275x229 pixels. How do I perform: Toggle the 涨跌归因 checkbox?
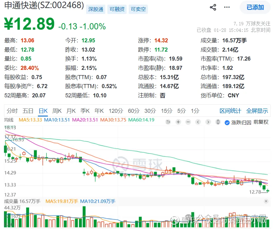(227, 122)
